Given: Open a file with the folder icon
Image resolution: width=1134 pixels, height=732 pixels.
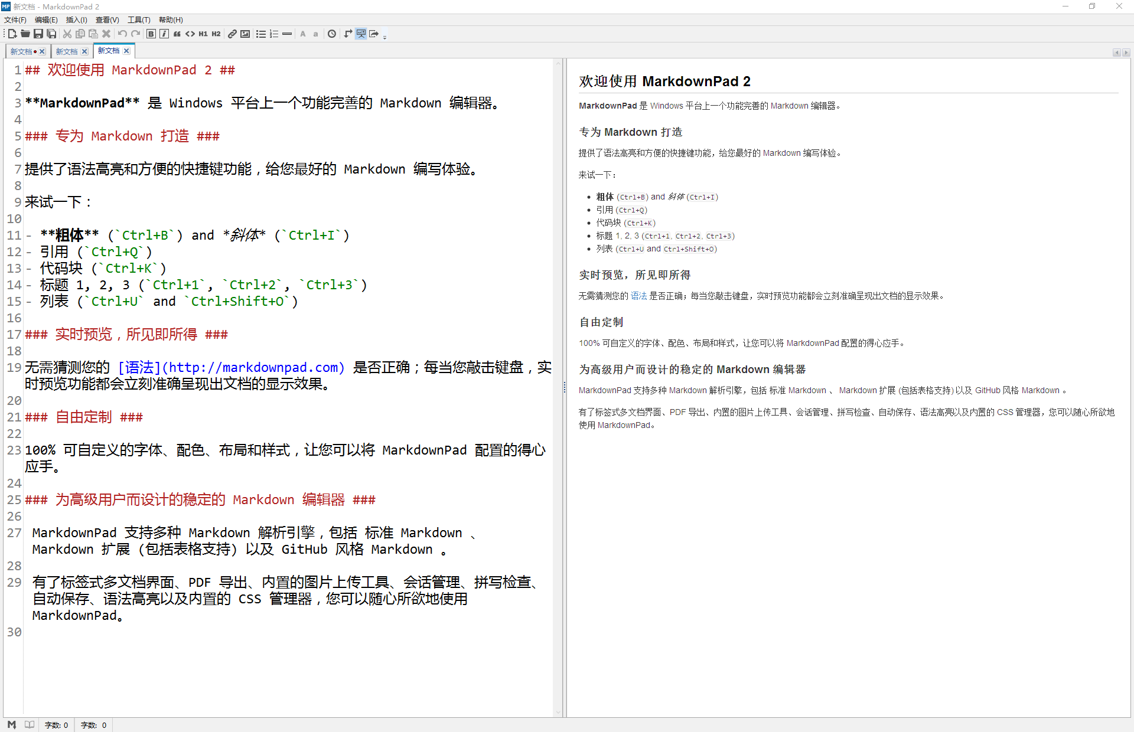Looking at the screenshot, I should pyautogui.click(x=25, y=34).
